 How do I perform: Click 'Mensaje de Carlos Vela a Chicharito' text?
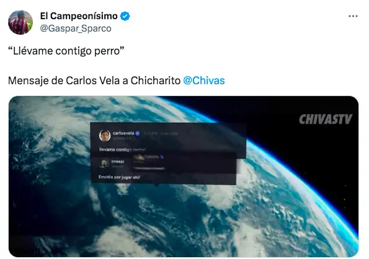tap(94, 81)
